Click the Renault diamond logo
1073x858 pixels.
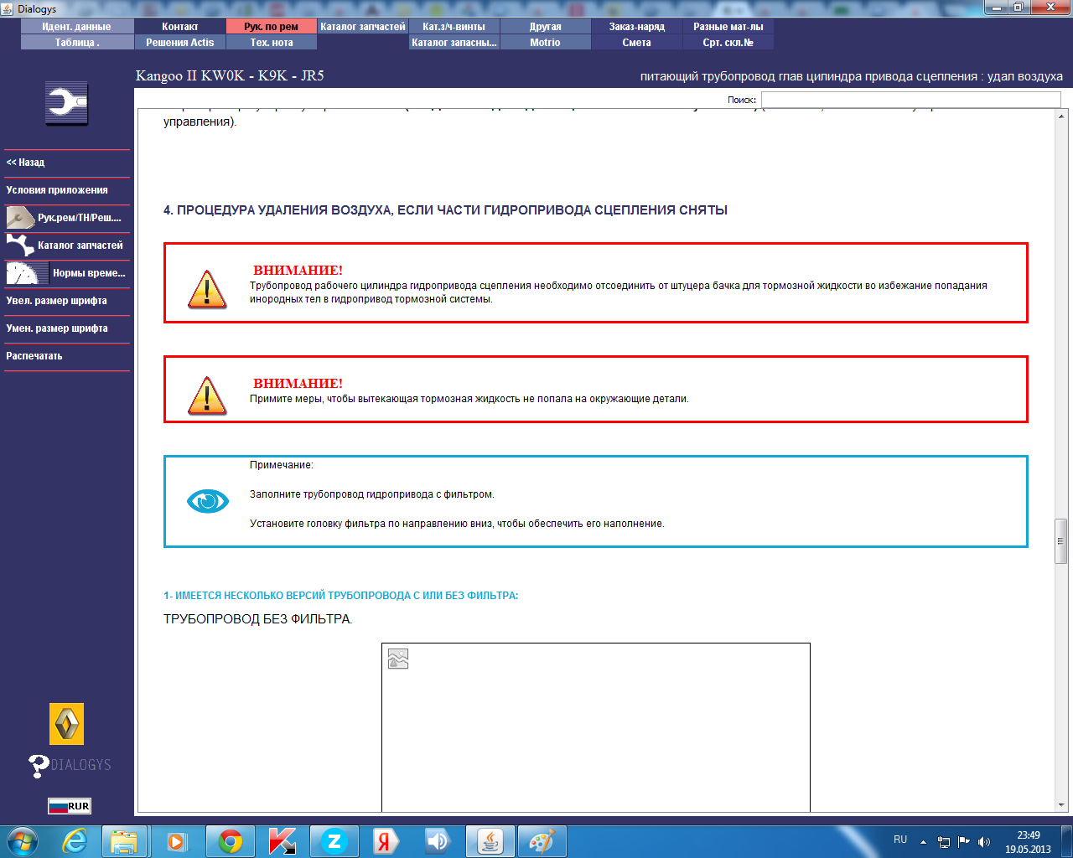67,724
